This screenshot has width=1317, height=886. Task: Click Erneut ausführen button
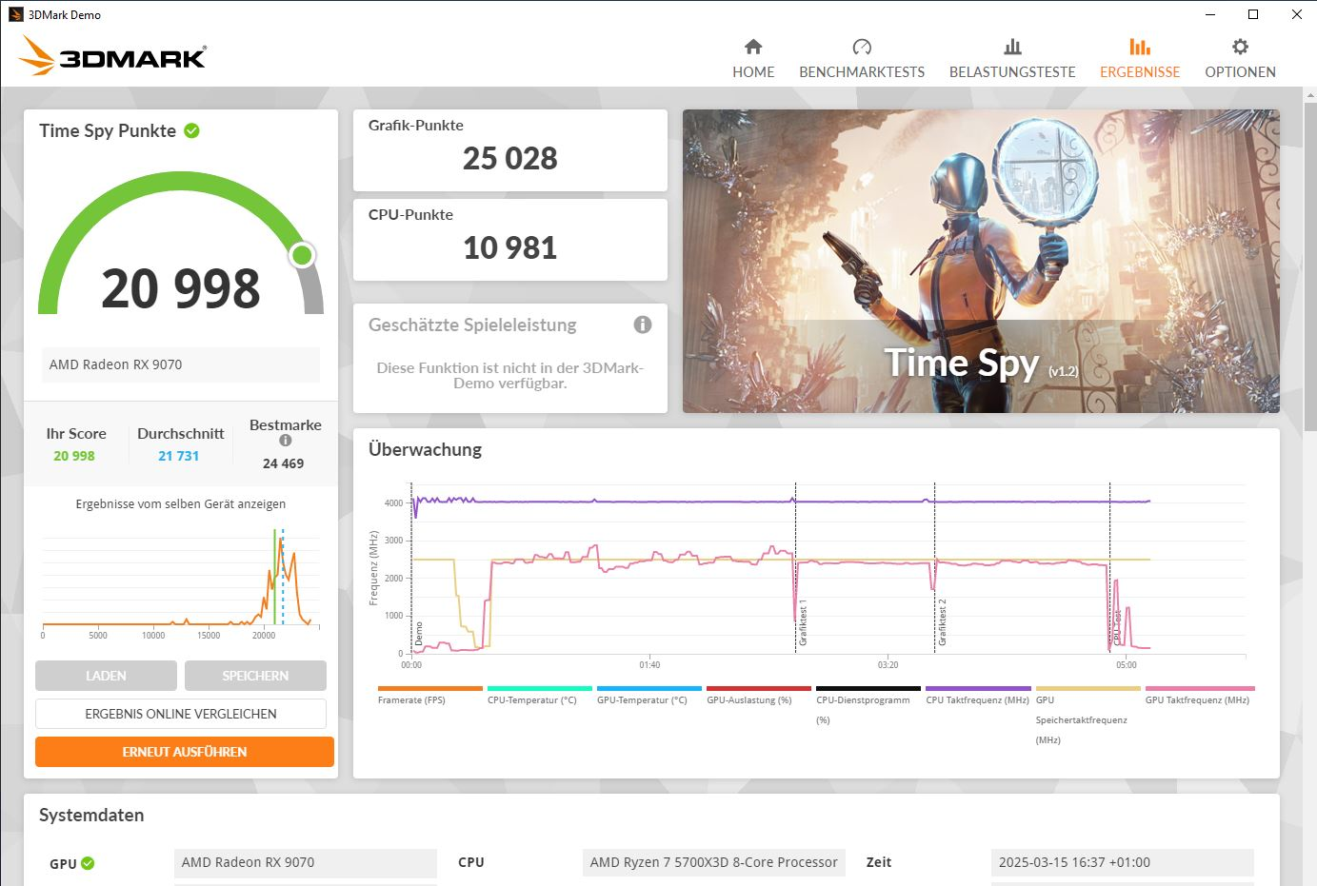tap(185, 752)
